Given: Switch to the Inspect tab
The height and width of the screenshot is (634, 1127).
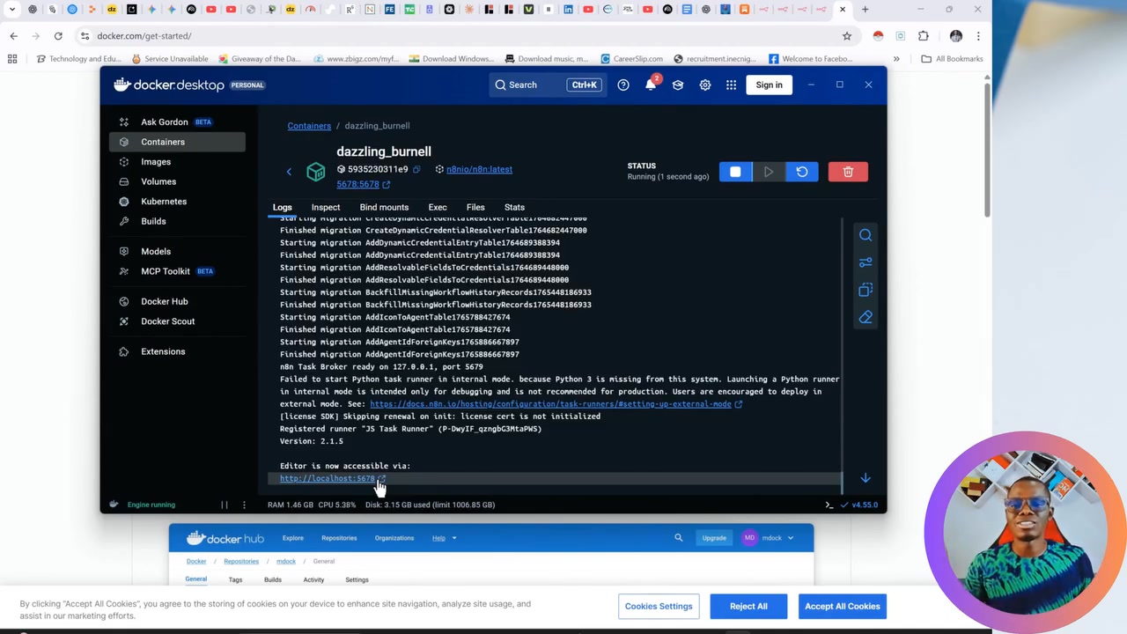Looking at the screenshot, I should [x=326, y=207].
